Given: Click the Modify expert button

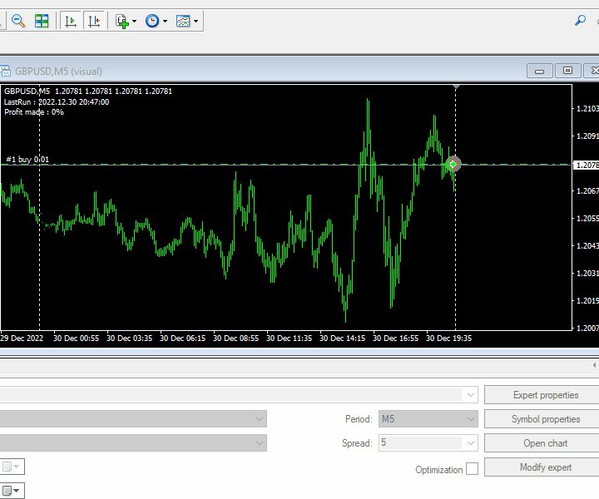Looking at the screenshot, I should tap(546, 467).
